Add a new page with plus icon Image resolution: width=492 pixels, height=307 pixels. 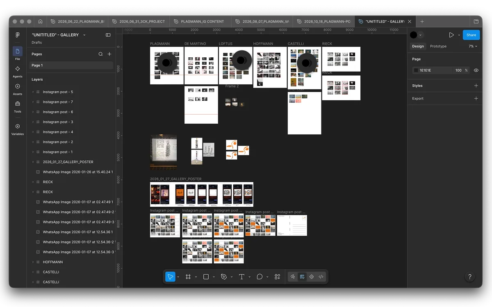[109, 54]
